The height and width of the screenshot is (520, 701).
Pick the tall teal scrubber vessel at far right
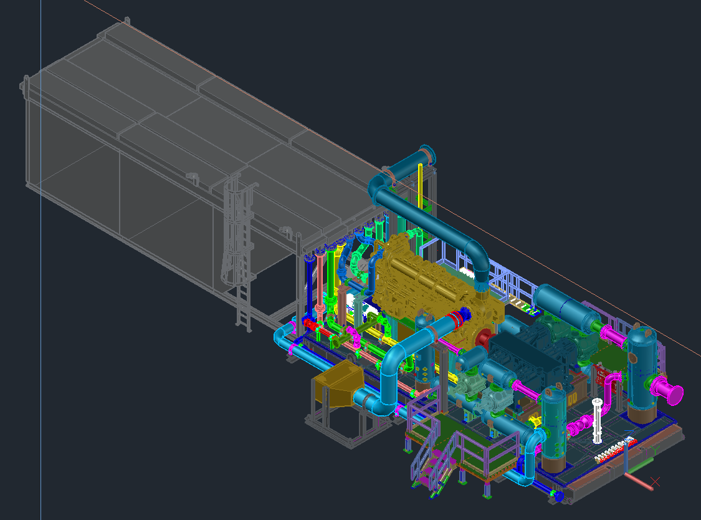tap(643, 373)
